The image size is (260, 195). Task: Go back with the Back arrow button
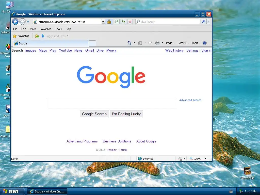coord(15,22)
